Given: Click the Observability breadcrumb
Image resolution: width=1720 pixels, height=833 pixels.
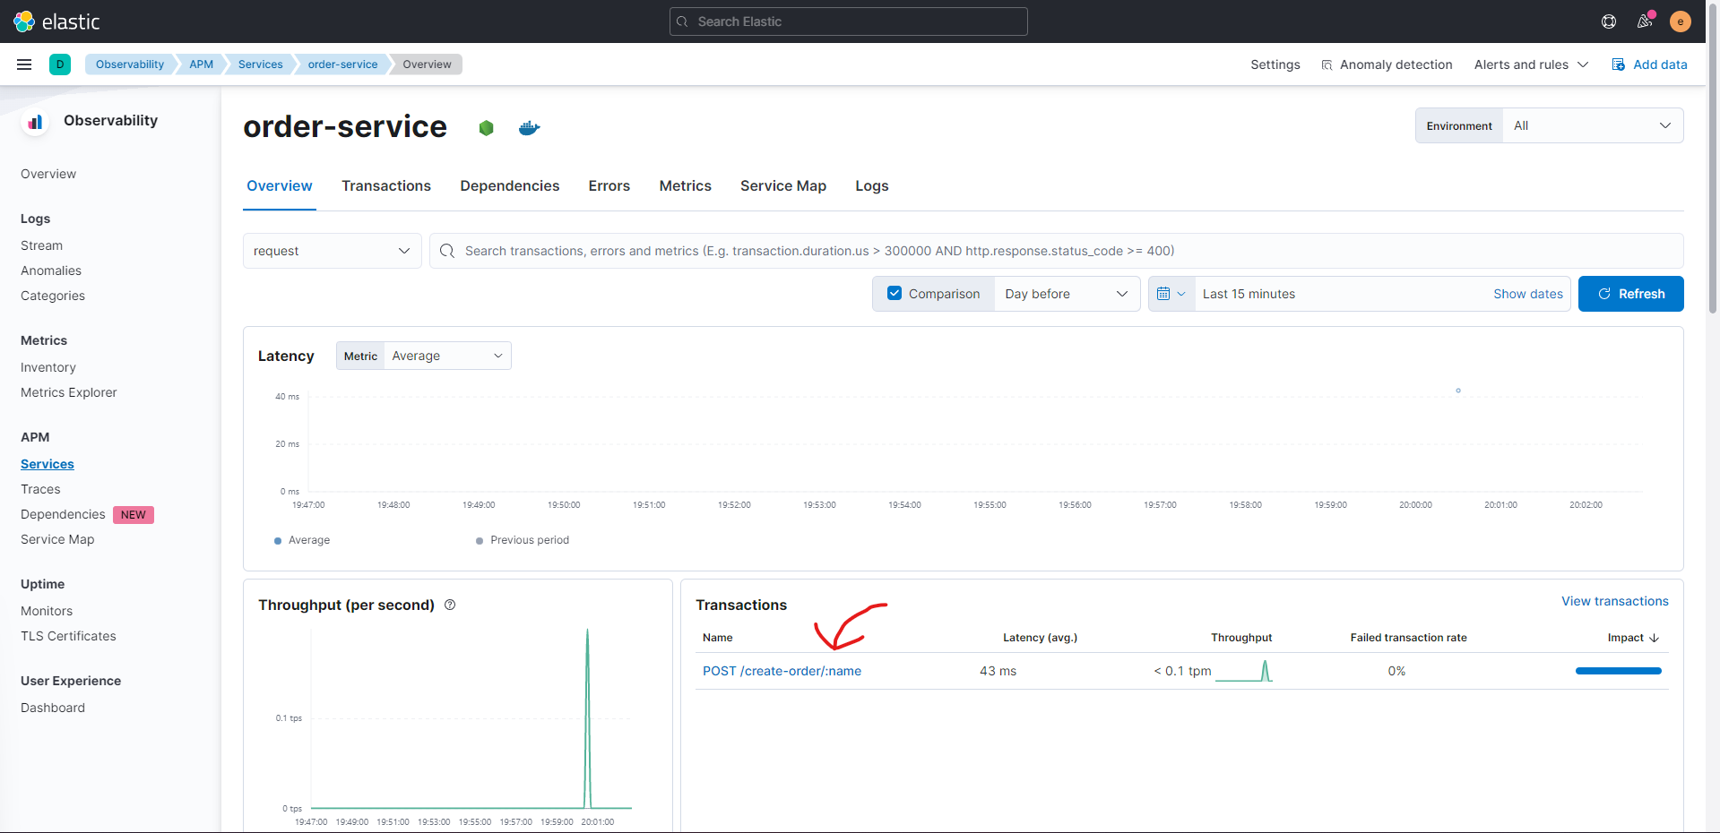Looking at the screenshot, I should (130, 64).
